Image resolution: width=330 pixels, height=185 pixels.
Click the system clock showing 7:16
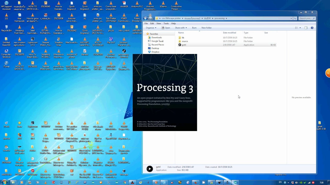[321, 182]
